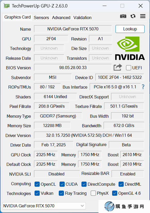Click the refresh arrows icon
Viewport: 150px width, 213px height.
pyautogui.click(x=133, y=16)
